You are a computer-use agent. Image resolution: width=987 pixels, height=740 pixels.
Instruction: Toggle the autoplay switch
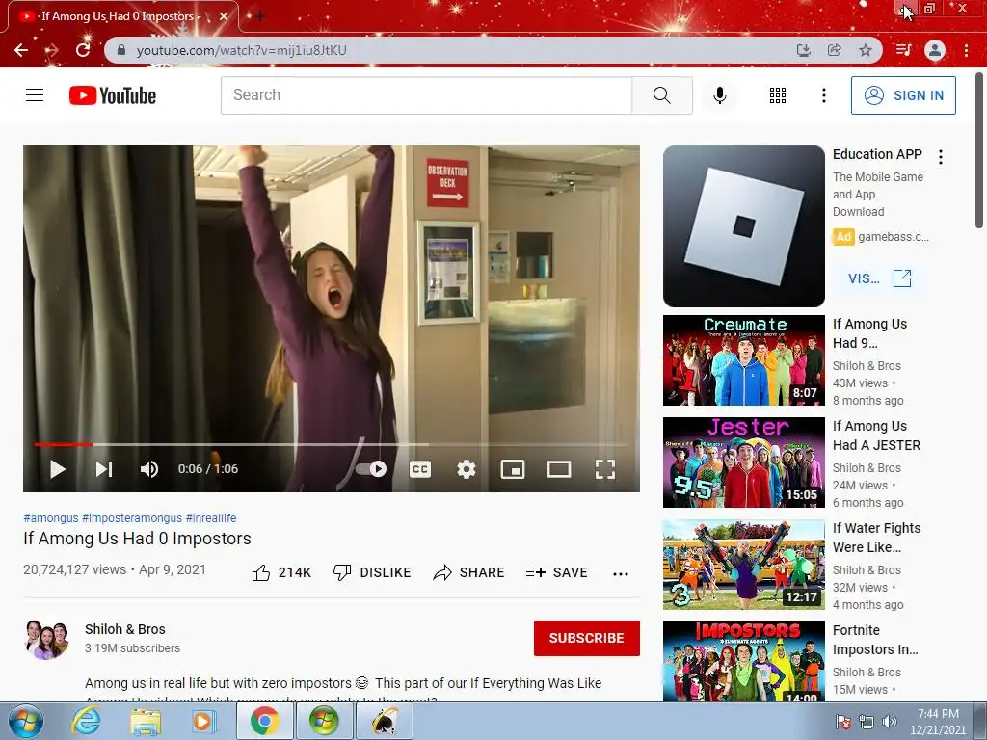[371, 469]
